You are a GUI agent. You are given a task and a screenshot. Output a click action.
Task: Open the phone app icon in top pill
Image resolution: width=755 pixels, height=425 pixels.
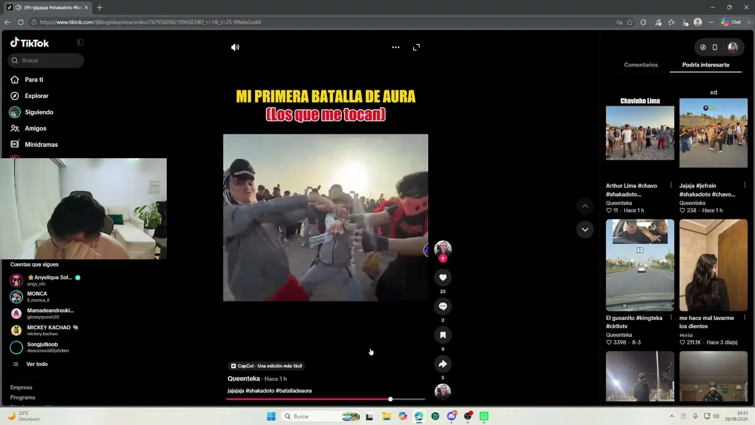[x=715, y=47]
